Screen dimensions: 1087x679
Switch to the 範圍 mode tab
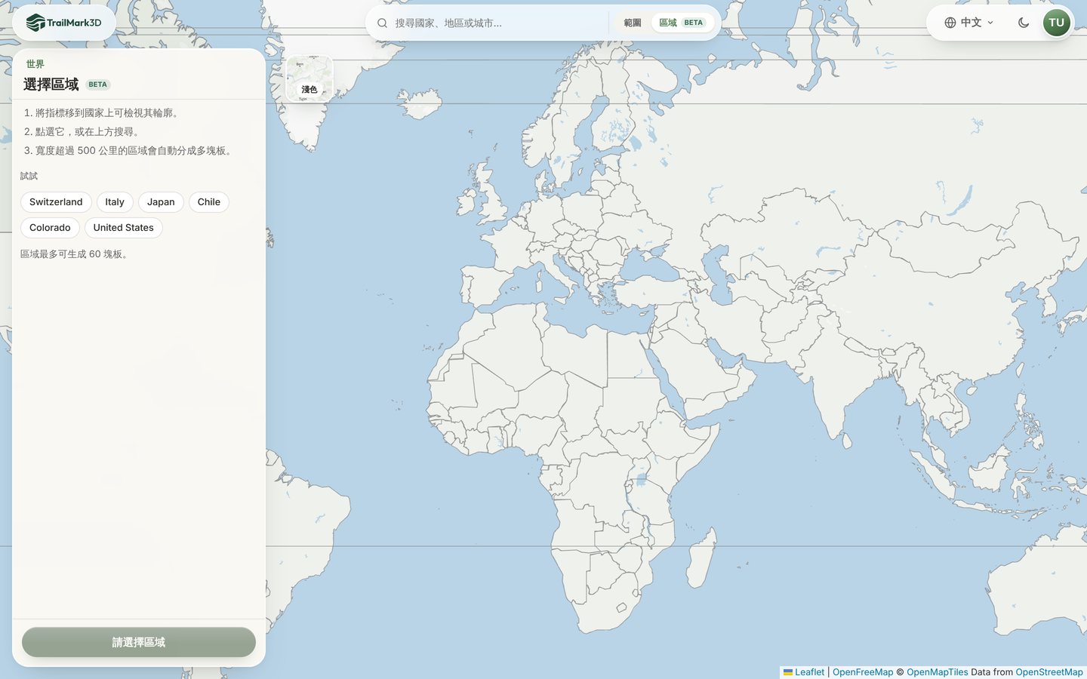[x=633, y=23]
